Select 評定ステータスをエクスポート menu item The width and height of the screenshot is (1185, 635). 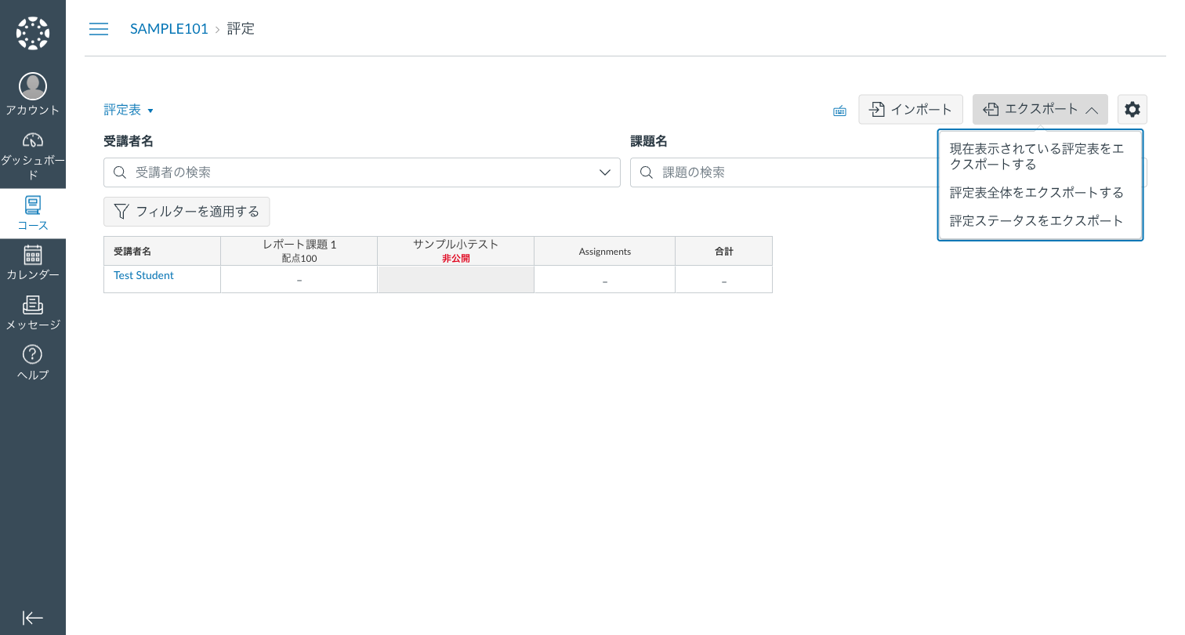tap(1036, 221)
